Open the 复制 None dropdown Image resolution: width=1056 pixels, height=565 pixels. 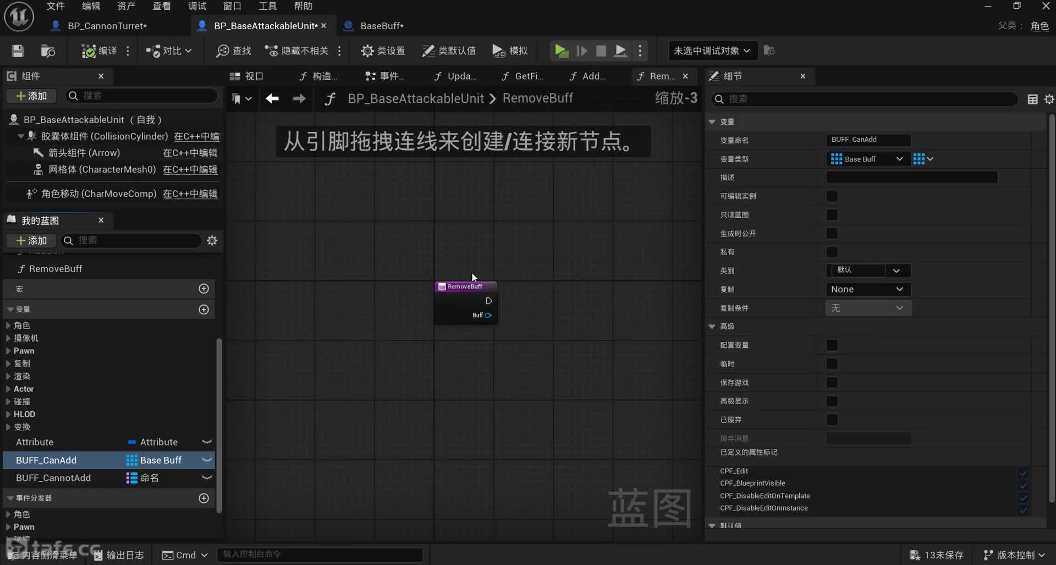coord(867,290)
